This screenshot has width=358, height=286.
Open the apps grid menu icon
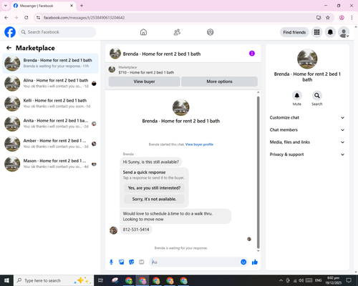click(x=316, y=32)
